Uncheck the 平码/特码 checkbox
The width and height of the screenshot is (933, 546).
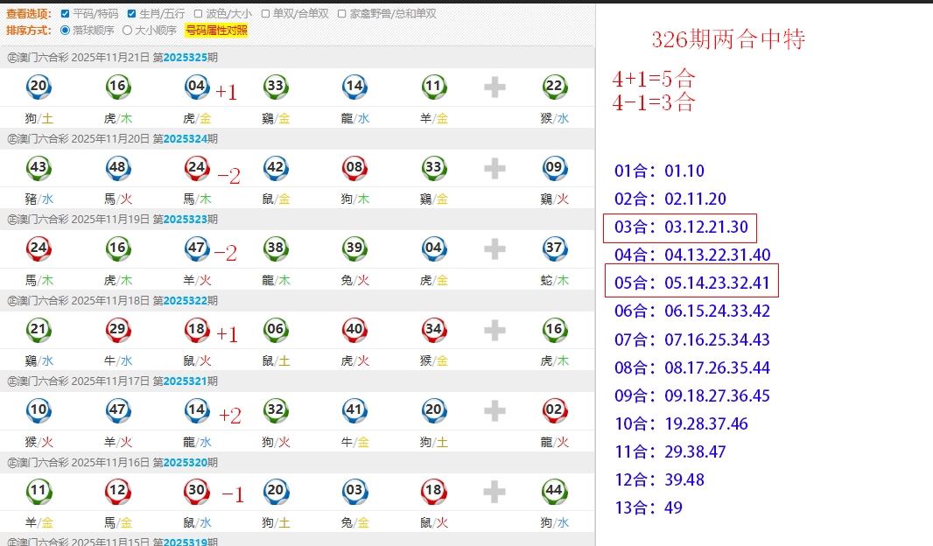[x=65, y=14]
